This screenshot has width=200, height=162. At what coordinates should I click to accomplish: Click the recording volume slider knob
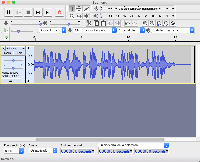40,24
